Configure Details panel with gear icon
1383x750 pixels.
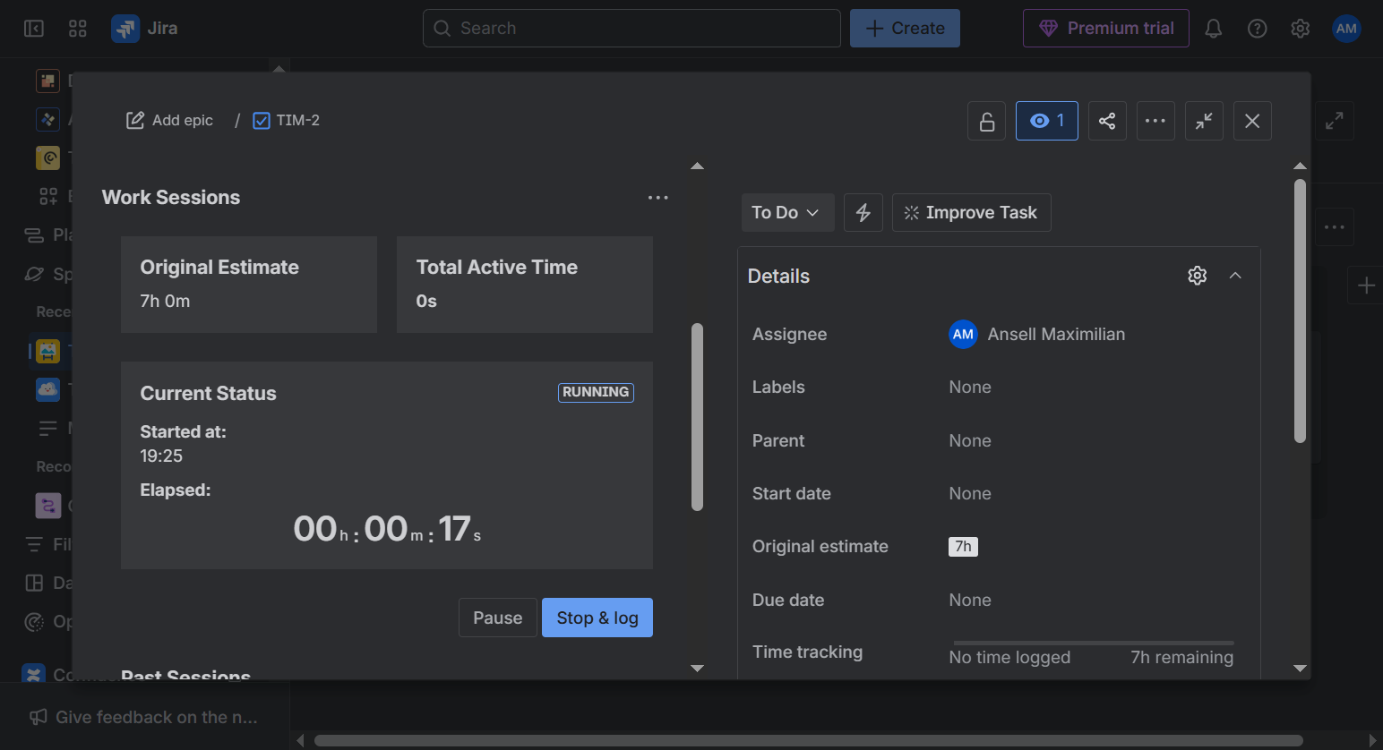(1197, 276)
